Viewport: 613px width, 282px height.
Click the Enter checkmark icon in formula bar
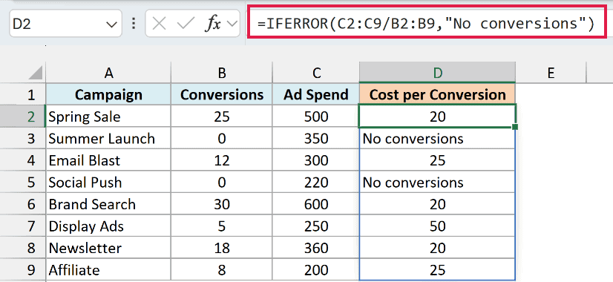coord(186,24)
